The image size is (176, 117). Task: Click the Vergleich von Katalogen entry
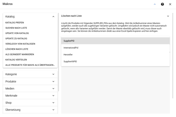pyautogui.click(x=20, y=44)
